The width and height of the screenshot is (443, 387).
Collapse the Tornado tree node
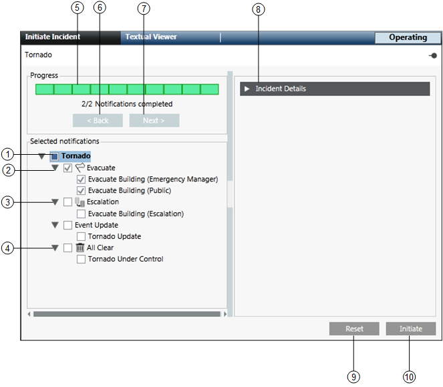point(42,156)
